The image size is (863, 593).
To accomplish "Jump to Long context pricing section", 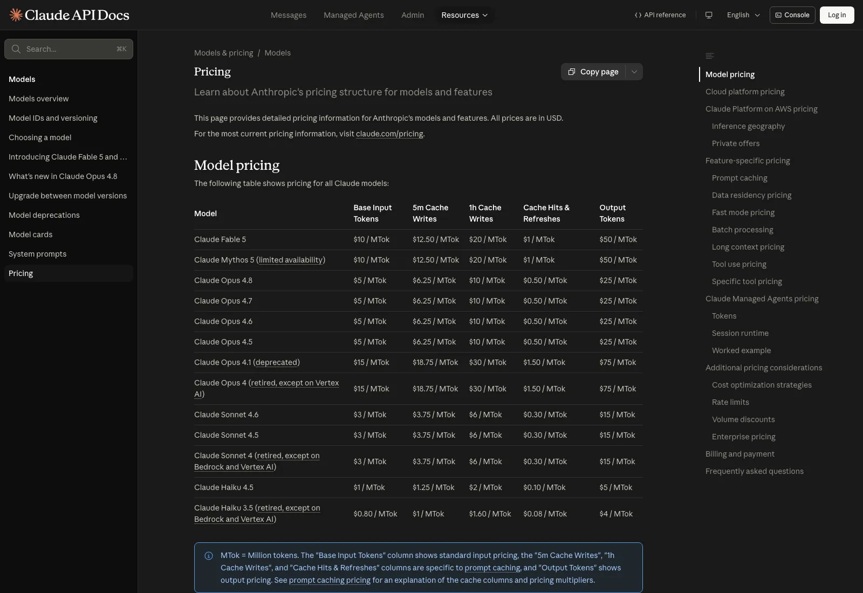I will click(x=748, y=247).
